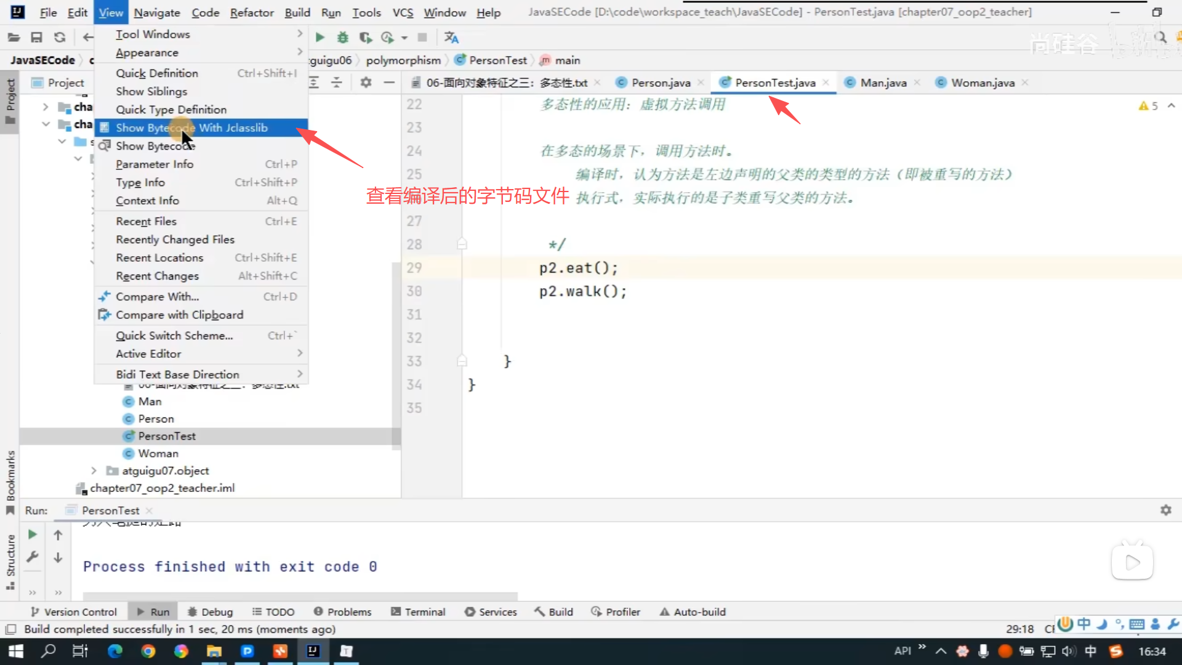Image resolution: width=1182 pixels, height=665 pixels.
Task: Toggle fold marker at line 33
Action: pyautogui.click(x=462, y=361)
